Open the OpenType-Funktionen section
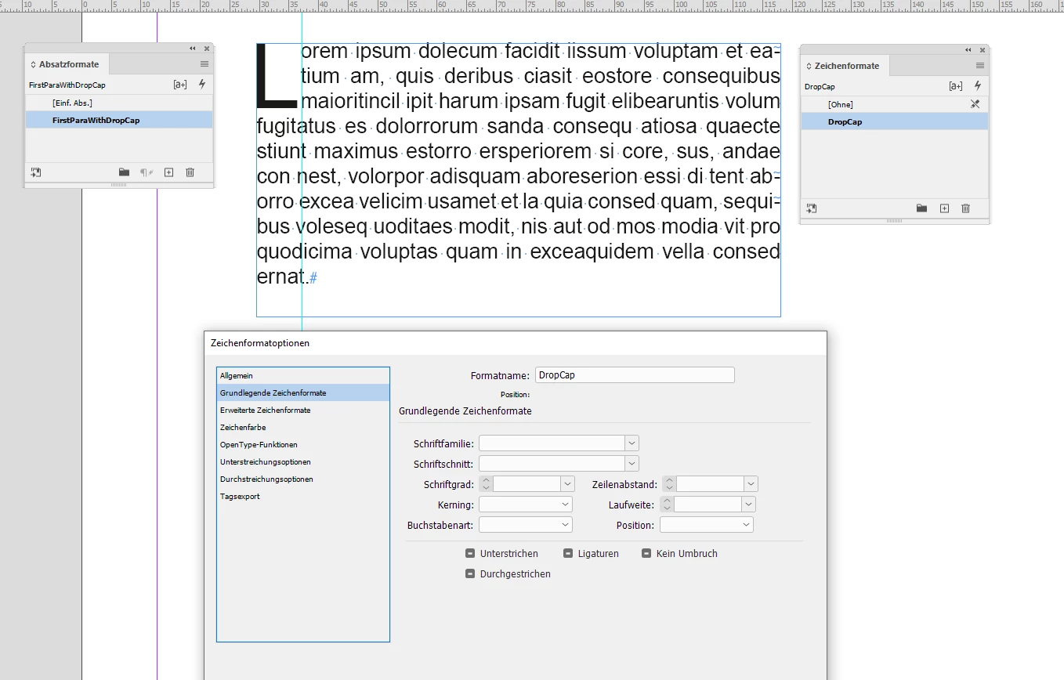This screenshot has height=680, width=1064. [x=303, y=445]
